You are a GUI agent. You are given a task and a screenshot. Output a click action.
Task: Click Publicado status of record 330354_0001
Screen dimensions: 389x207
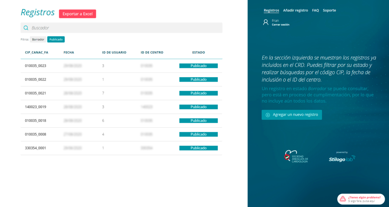coord(198,148)
